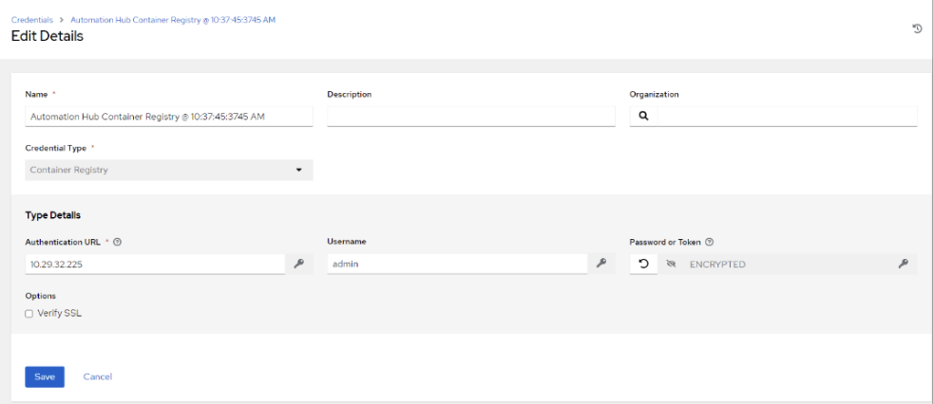Click hidden-eye icon in password field

[671, 264]
